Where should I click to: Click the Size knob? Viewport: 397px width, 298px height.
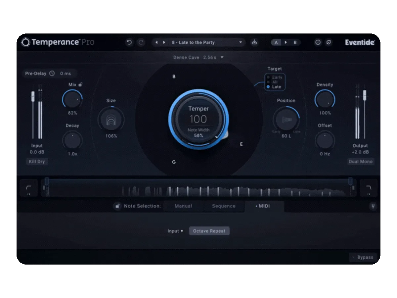tap(111, 120)
